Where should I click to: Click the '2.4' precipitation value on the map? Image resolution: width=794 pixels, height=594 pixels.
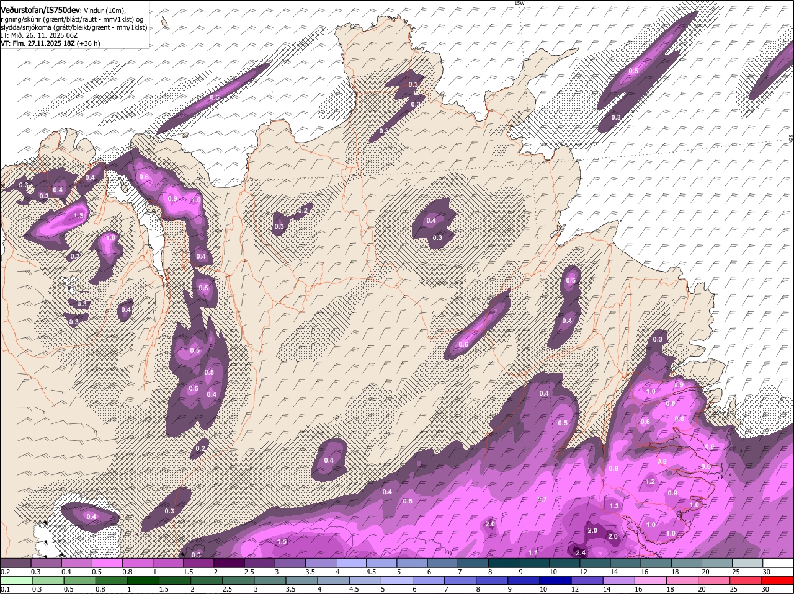[x=581, y=552]
